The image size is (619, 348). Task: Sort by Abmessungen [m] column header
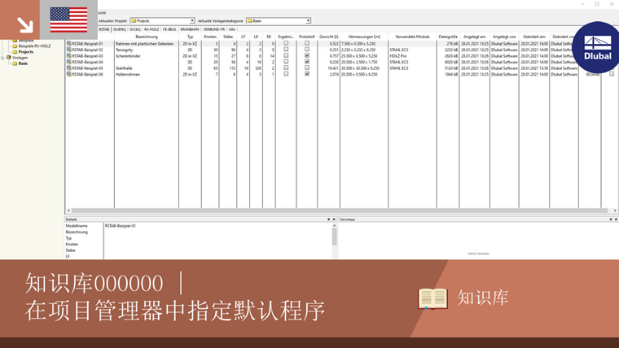364,37
